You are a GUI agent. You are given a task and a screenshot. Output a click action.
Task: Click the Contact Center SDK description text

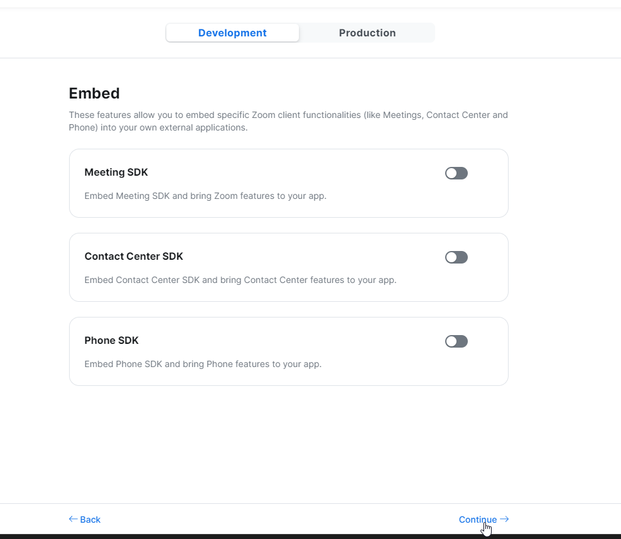tap(240, 280)
